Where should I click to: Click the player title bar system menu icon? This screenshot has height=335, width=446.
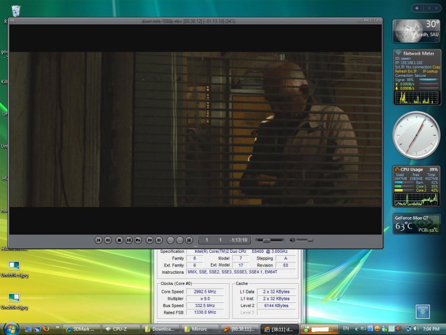click(x=12, y=21)
